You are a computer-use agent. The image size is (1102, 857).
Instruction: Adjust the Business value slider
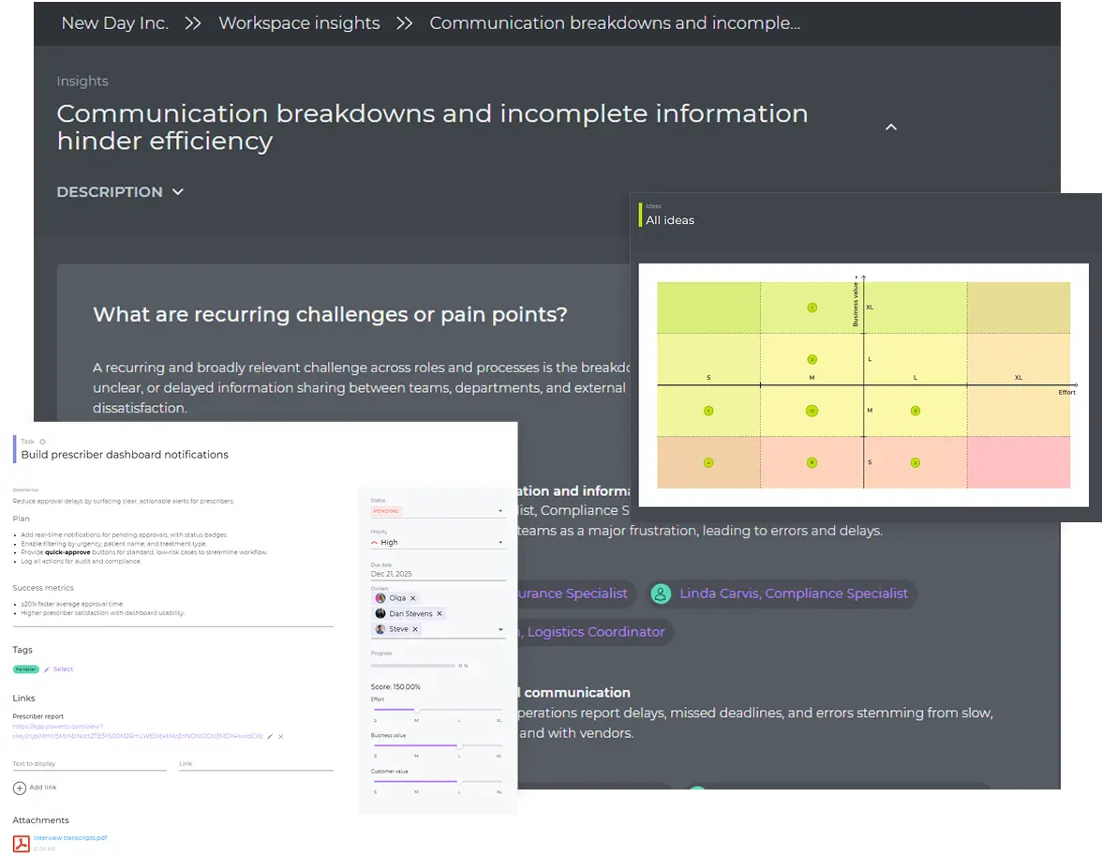[x=459, y=746]
